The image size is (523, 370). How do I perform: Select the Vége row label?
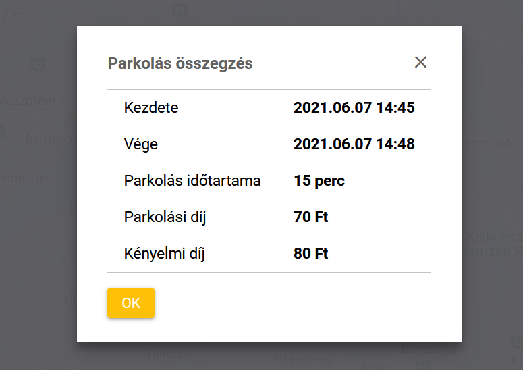pyautogui.click(x=141, y=144)
